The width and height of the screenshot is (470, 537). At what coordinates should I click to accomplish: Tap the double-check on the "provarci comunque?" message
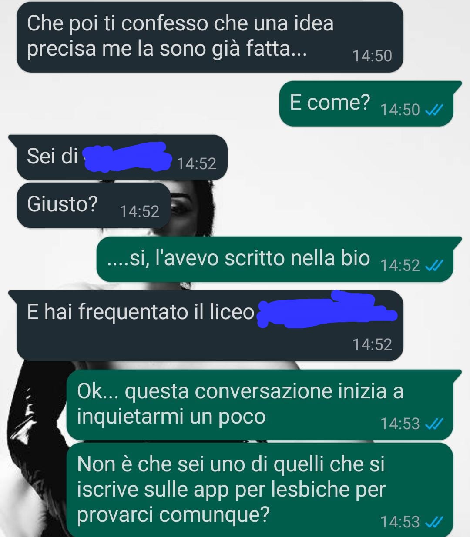[x=433, y=522]
